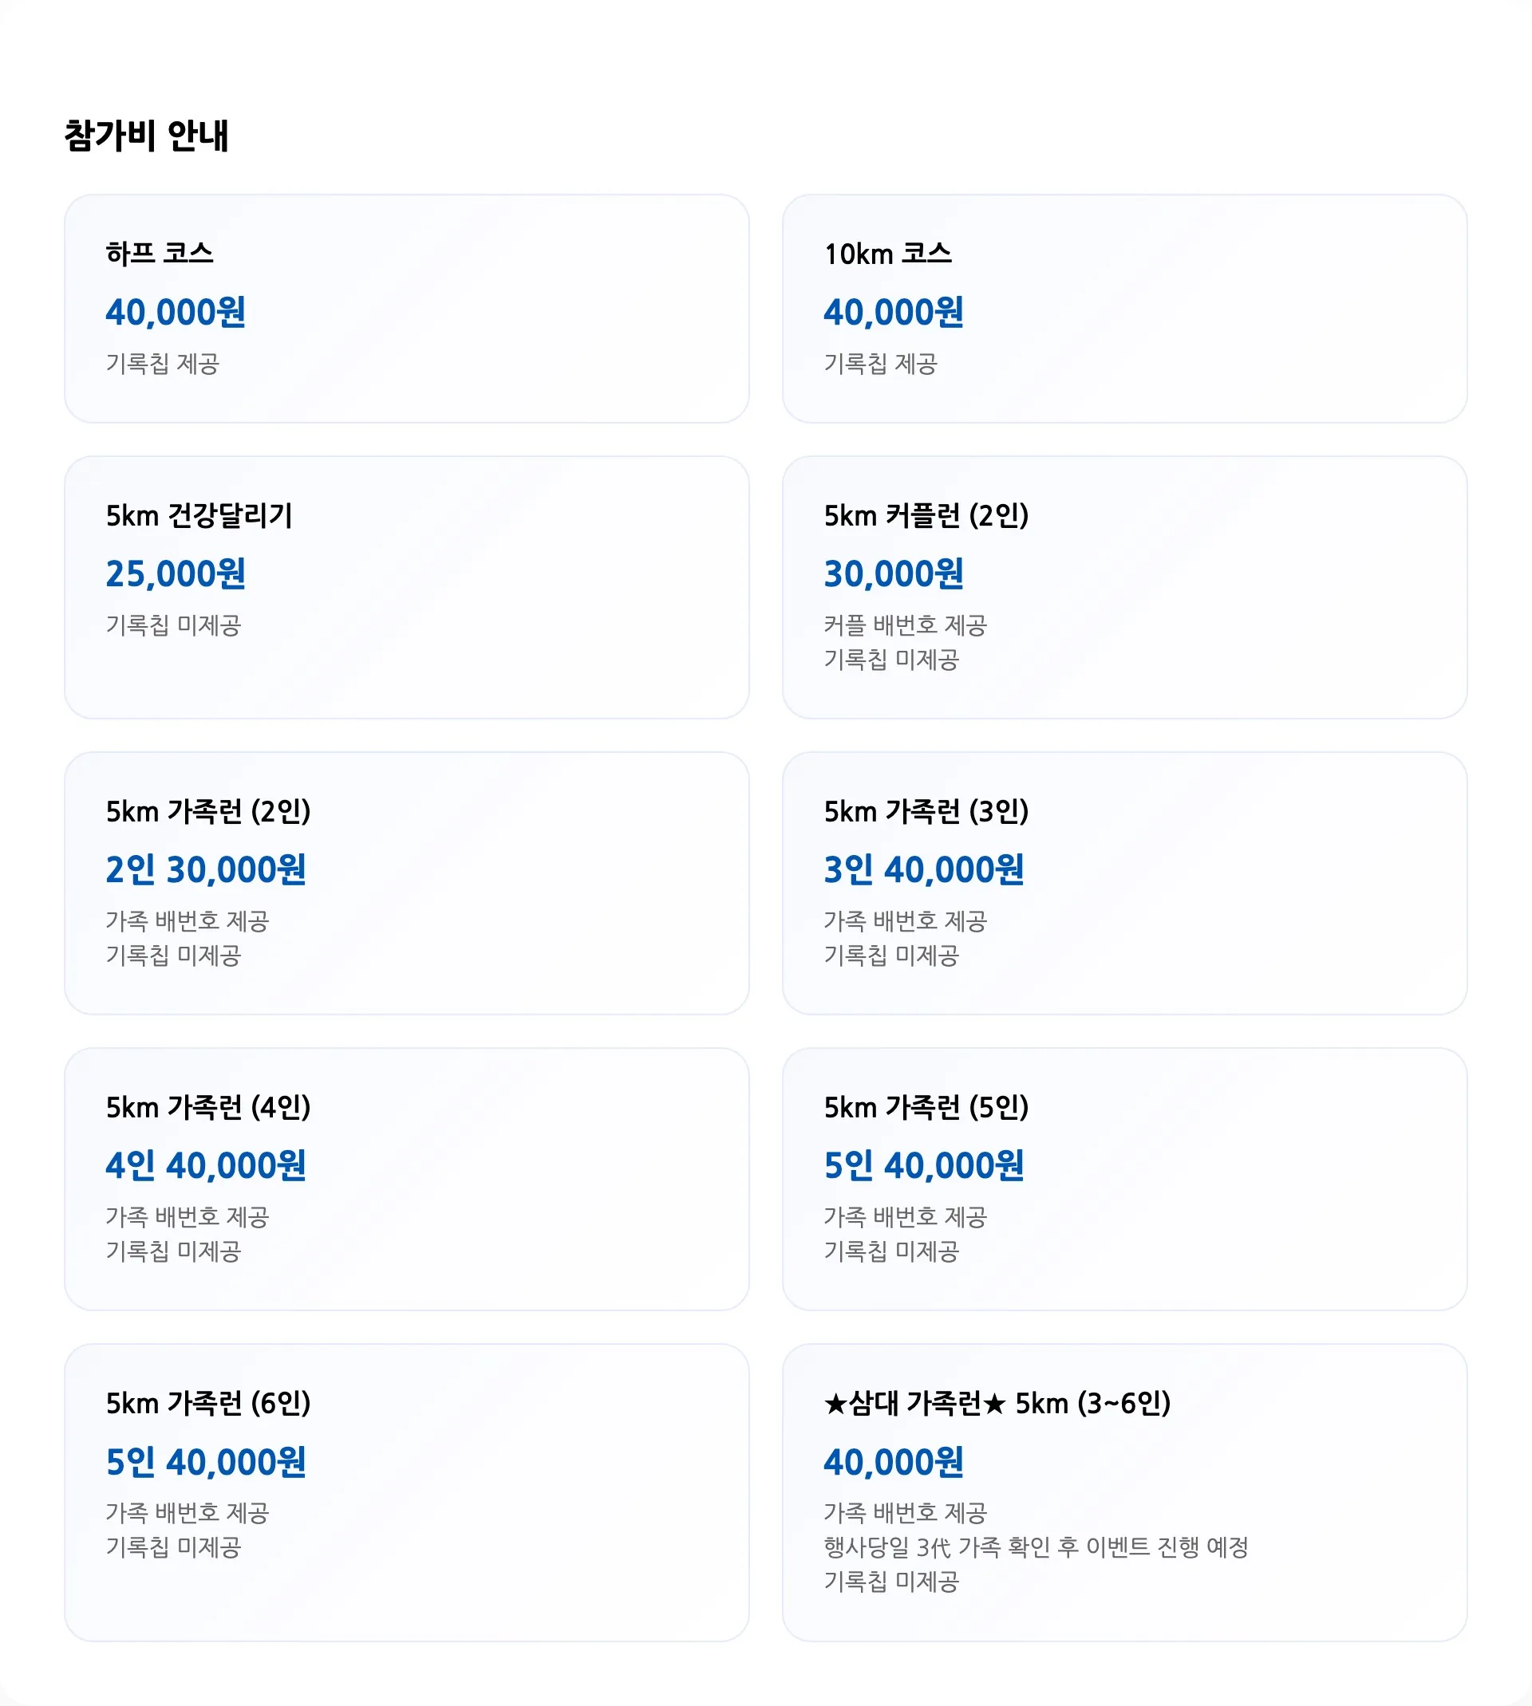Select the 하프 코스 card title
The height and width of the screenshot is (1706, 1532).
(x=159, y=253)
